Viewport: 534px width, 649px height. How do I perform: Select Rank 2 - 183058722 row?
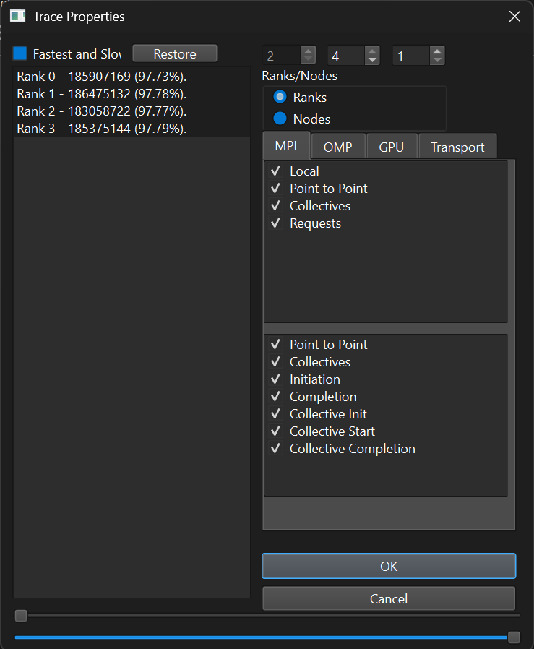[132, 111]
